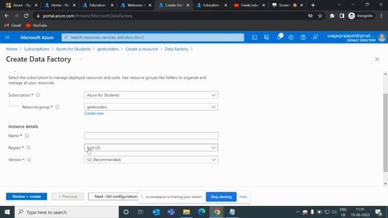The width and height of the screenshot is (388, 218).
Task: Reload the page with the browser refresh icon
Action: pos(26,16)
